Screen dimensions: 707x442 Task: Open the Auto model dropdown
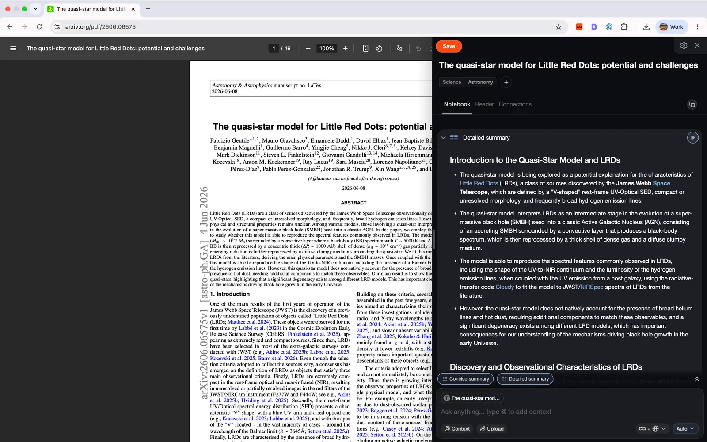click(685, 429)
